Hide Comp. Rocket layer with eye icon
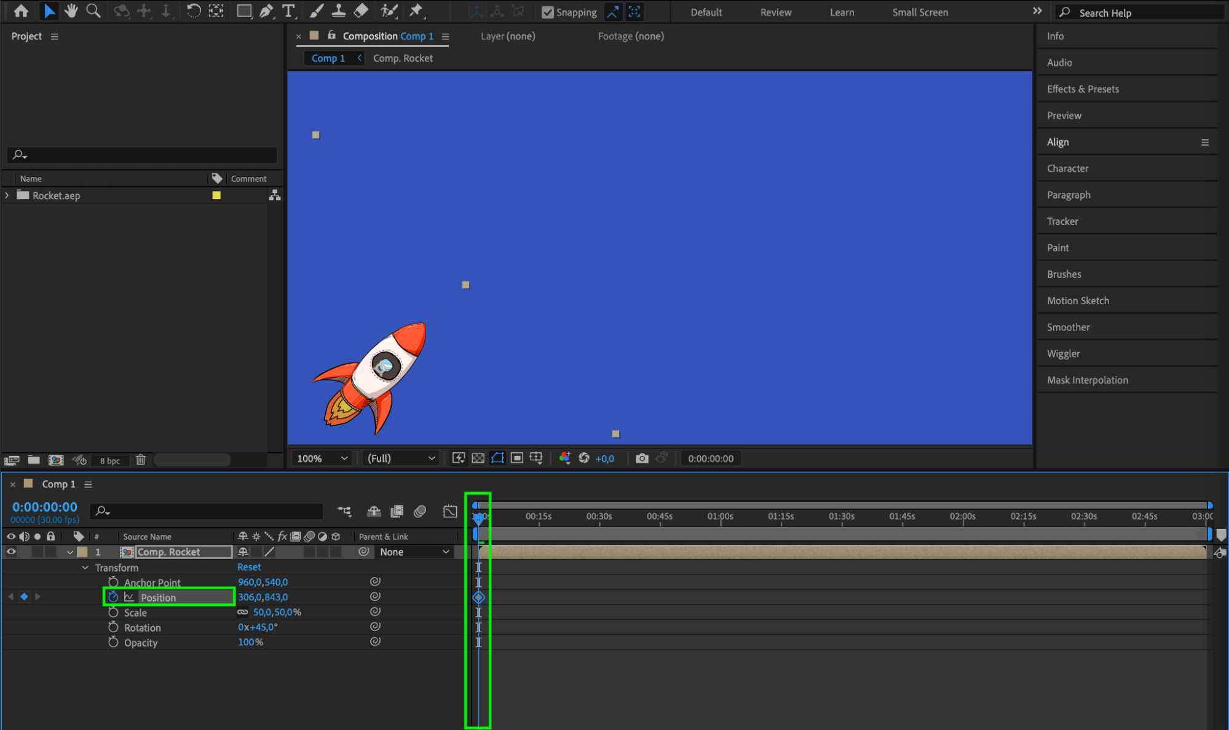 pyautogui.click(x=11, y=552)
